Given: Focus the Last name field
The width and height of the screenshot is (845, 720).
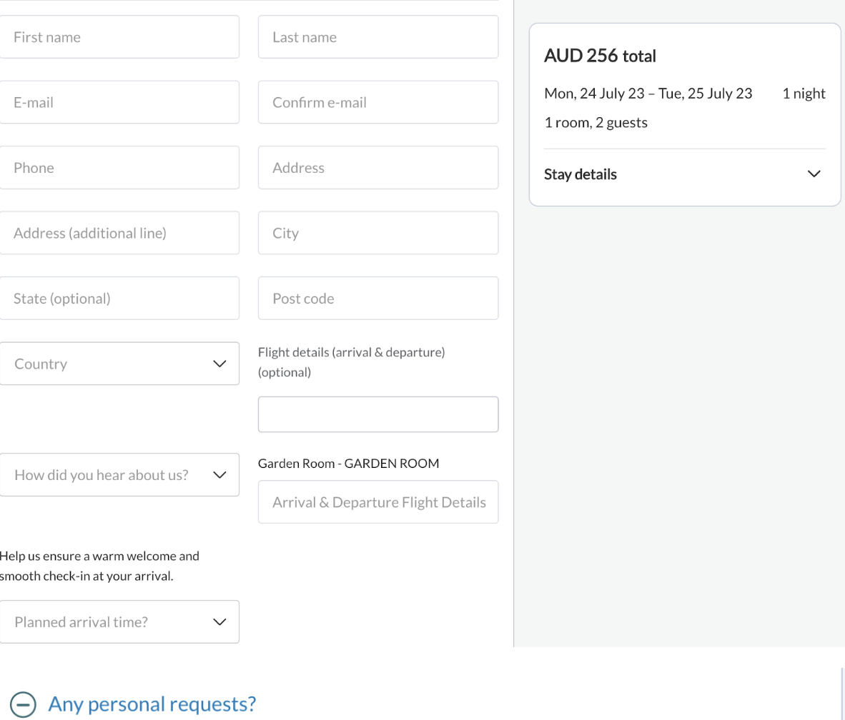Looking at the screenshot, I should (377, 37).
